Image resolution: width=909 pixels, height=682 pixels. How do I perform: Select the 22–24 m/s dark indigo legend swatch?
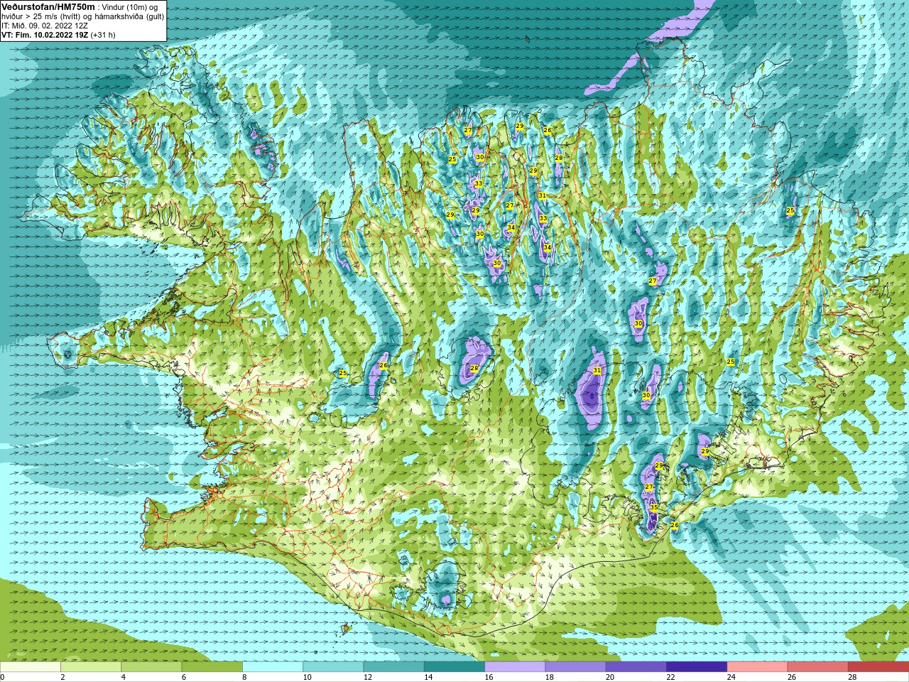697,667
